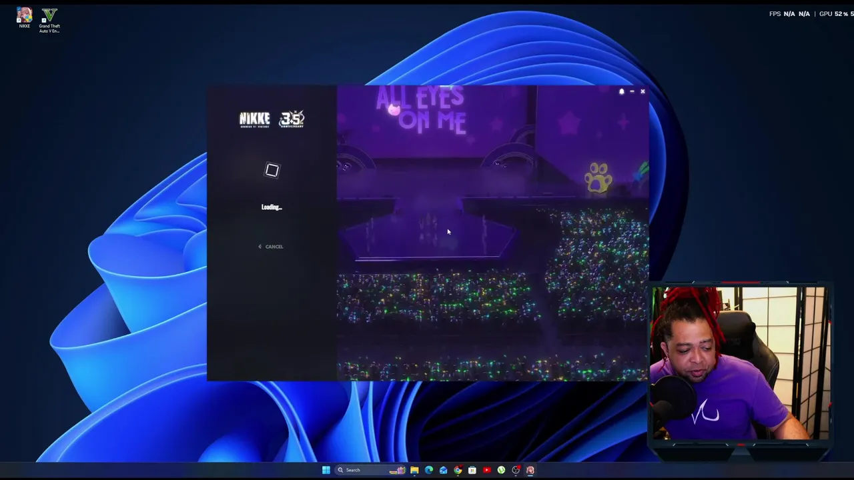Image resolution: width=854 pixels, height=480 pixels.
Task: Click the FPS N/A overlay readout
Action: pos(789,14)
